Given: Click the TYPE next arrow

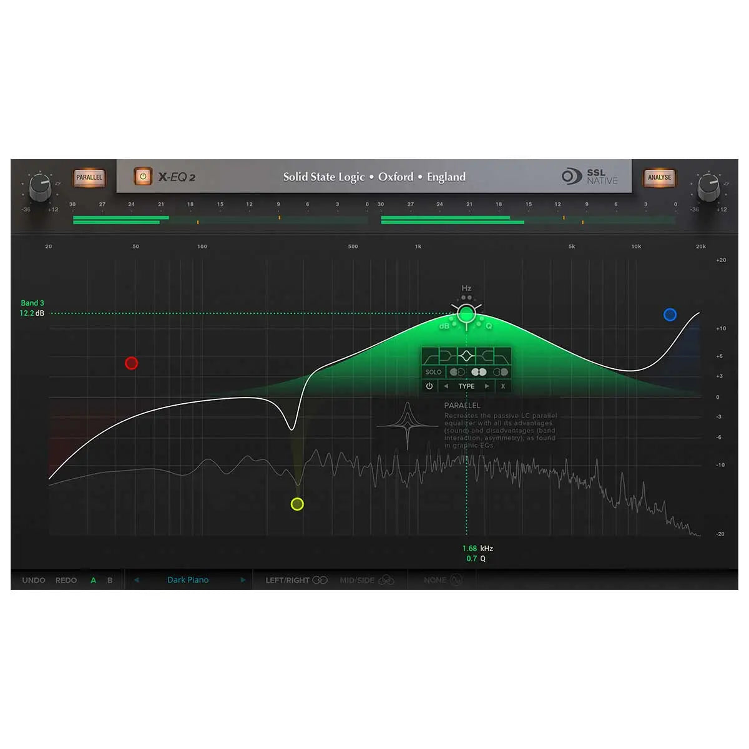Looking at the screenshot, I should pos(486,386).
